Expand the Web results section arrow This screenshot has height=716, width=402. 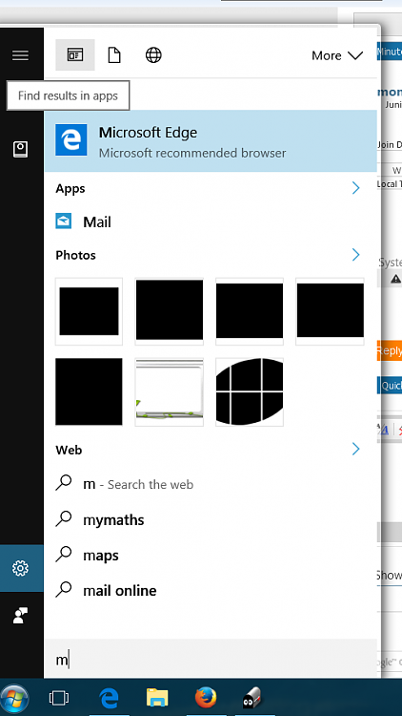(356, 450)
